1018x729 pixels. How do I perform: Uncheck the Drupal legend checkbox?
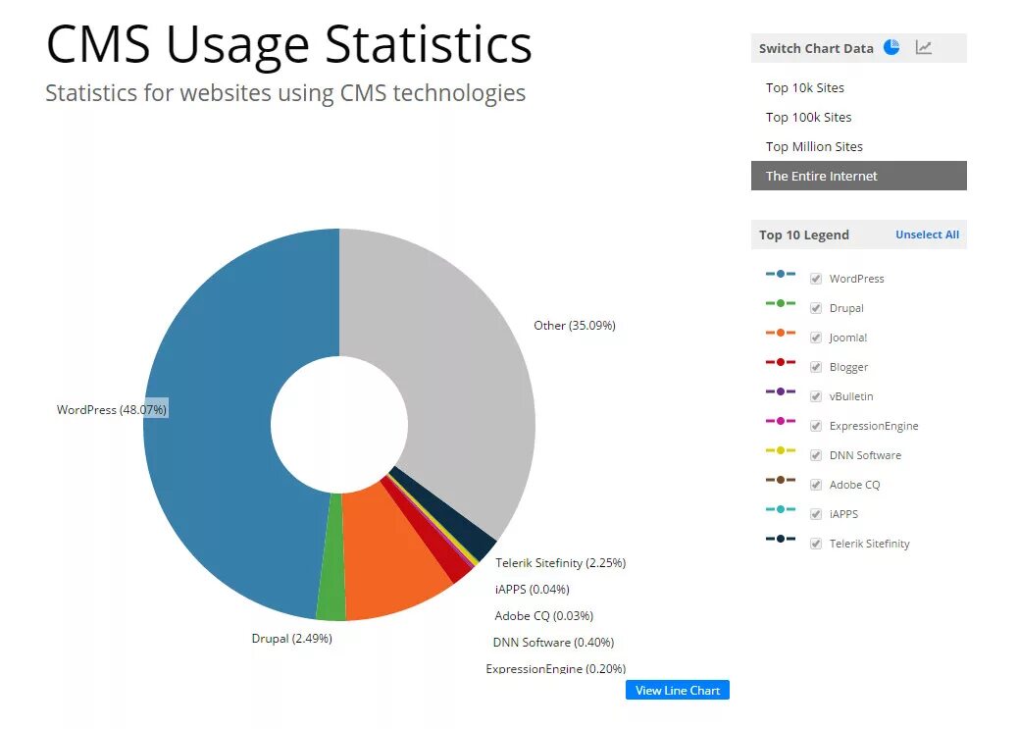tap(815, 308)
